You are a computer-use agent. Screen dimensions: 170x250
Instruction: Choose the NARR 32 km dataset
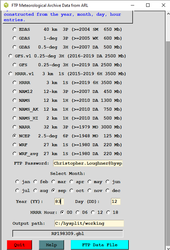coord(15,127)
